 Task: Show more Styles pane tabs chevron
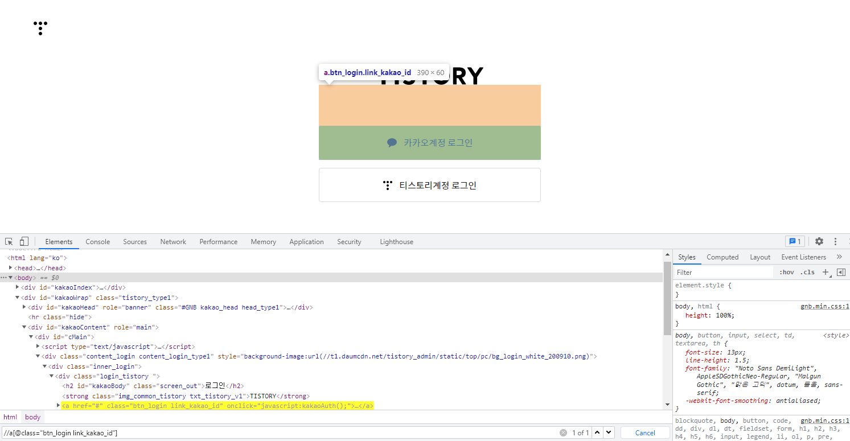coord(839,257)
